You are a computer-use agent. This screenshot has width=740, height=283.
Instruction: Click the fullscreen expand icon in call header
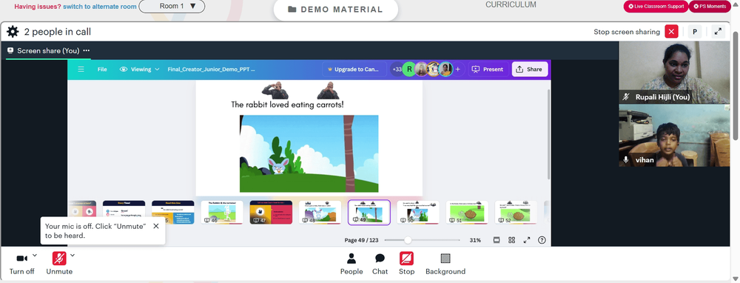(718, 32)
